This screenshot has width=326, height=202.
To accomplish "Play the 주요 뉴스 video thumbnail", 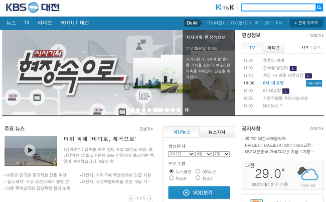I will point(30,149).
